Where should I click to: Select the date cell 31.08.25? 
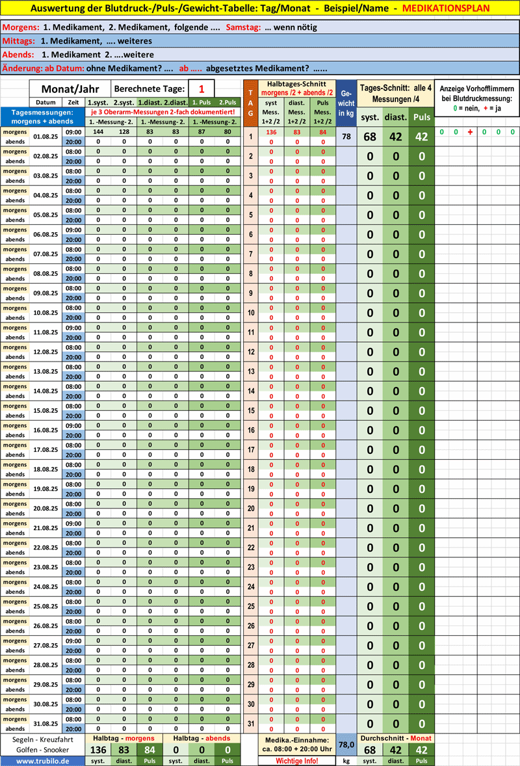click(x=45, y=724)
